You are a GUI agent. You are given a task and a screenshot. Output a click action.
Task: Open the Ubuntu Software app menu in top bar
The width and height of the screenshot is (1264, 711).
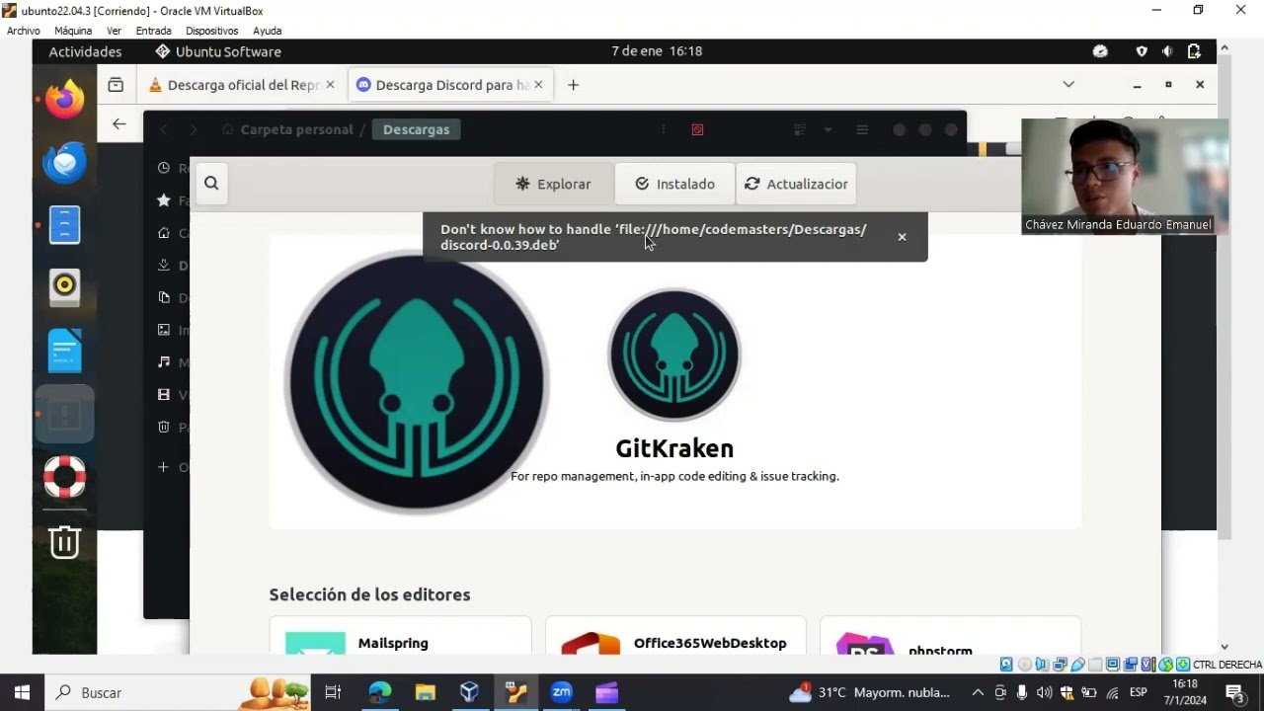[217, 51]
